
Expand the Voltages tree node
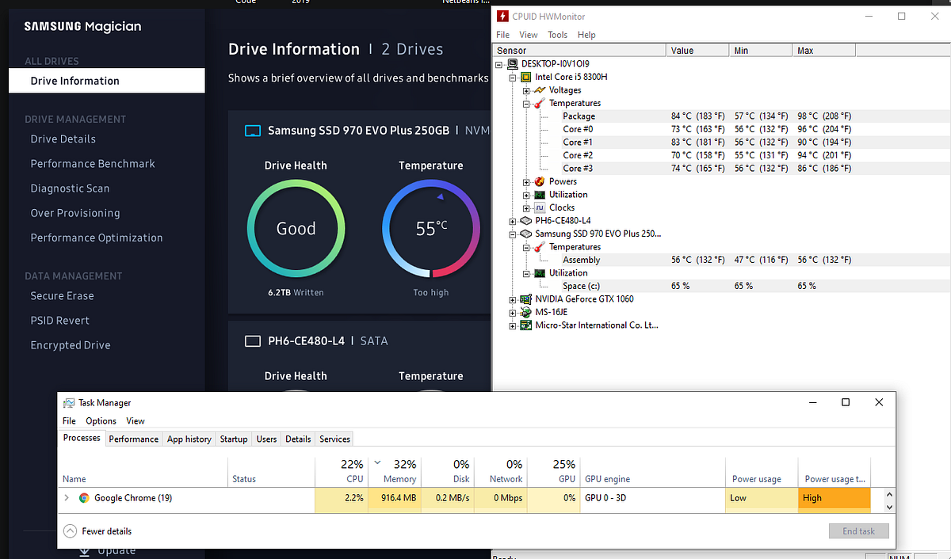tap(526, 90)
